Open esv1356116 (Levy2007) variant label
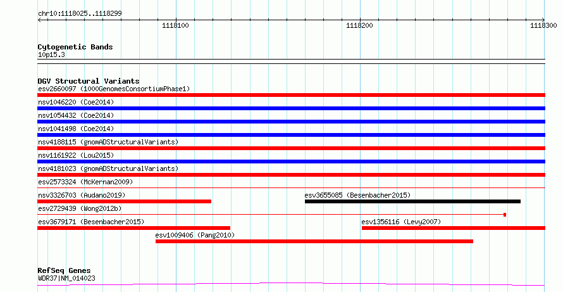The width and height of the screenshot is (563, 292). tap(401, 222)
